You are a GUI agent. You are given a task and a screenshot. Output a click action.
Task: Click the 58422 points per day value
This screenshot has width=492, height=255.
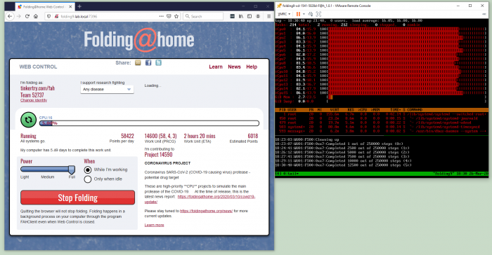pyautogui.click(x=127, y=136)
